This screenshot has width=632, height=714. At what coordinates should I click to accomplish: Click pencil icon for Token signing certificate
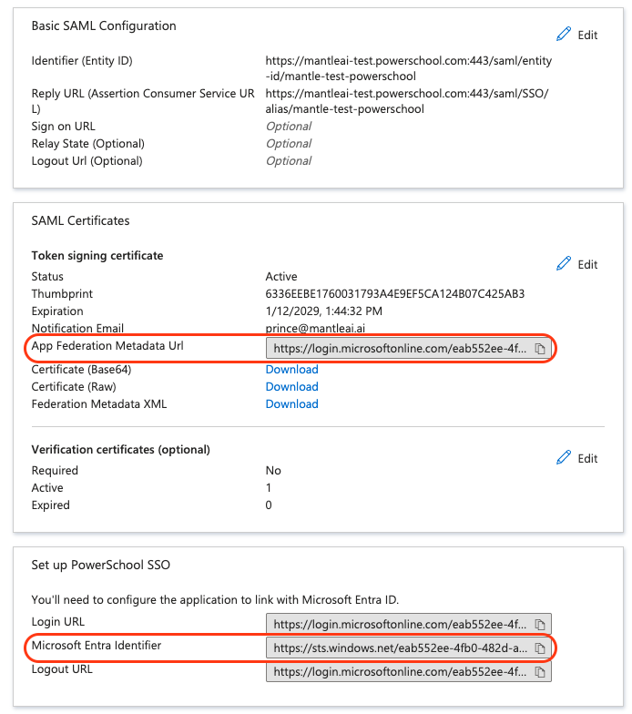click(564, 264)
